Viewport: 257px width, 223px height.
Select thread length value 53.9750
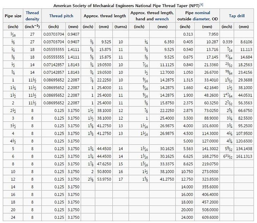(x=104, y=179)
